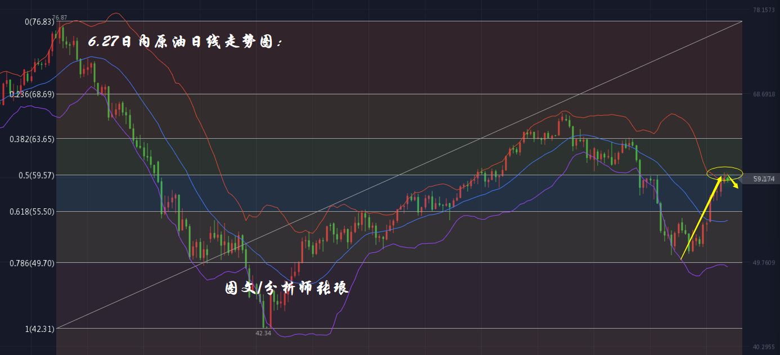Click the 68.6918 price axis value
780x355 pixels.
(x=764, y=94)
